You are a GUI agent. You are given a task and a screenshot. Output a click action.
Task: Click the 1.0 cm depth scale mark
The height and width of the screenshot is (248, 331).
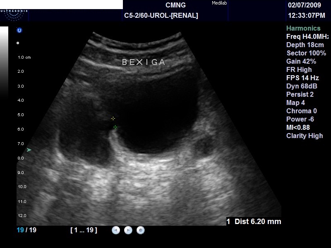(x=24, y=57)
